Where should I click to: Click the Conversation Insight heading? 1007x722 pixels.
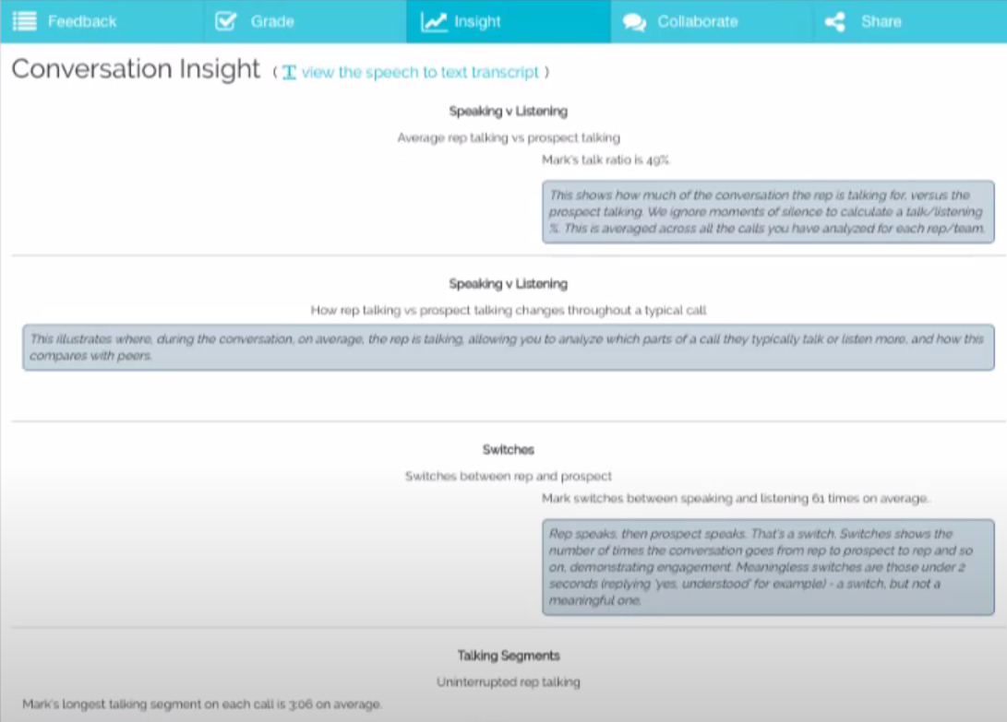click(x=136, y=68)
